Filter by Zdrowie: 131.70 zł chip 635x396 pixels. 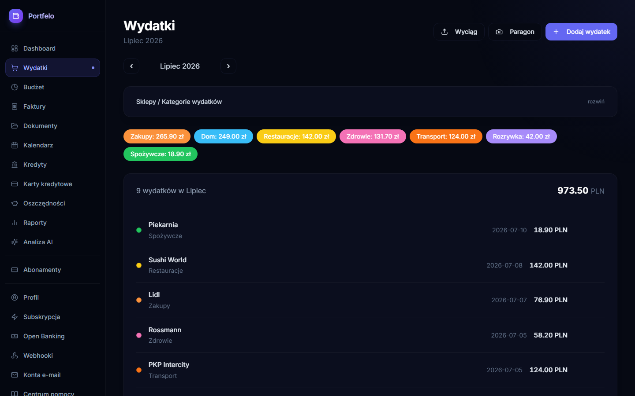(x=373, y=136)
